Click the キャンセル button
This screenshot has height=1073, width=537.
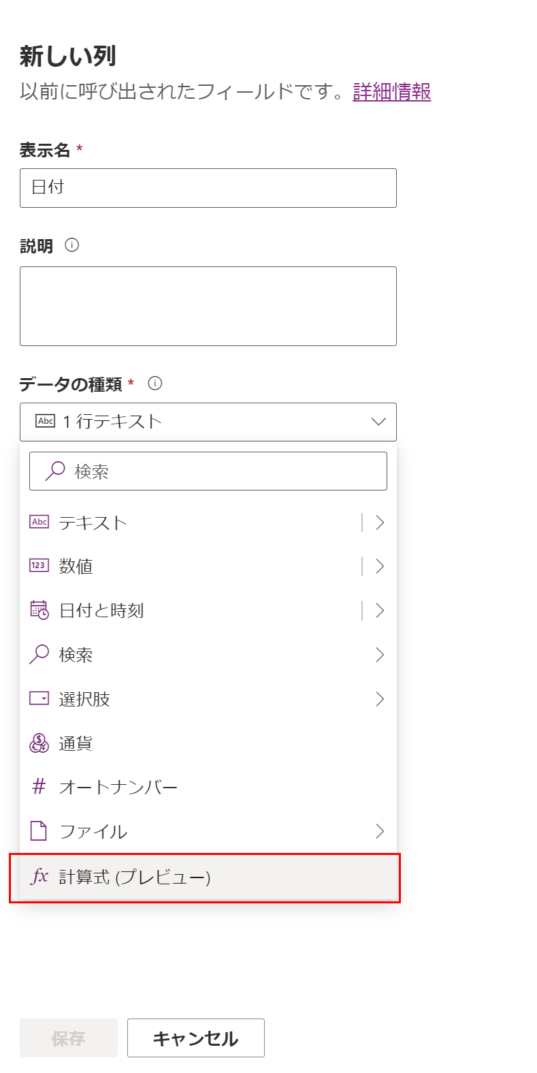click(196, 1038)
